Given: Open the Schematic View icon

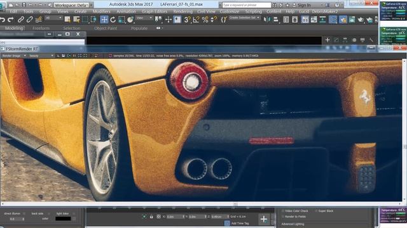Looking at the screenshot, I should click(x=322, y=20).
